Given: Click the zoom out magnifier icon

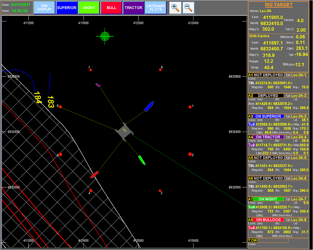Looking at the screenshot, I should click(188, 8).
